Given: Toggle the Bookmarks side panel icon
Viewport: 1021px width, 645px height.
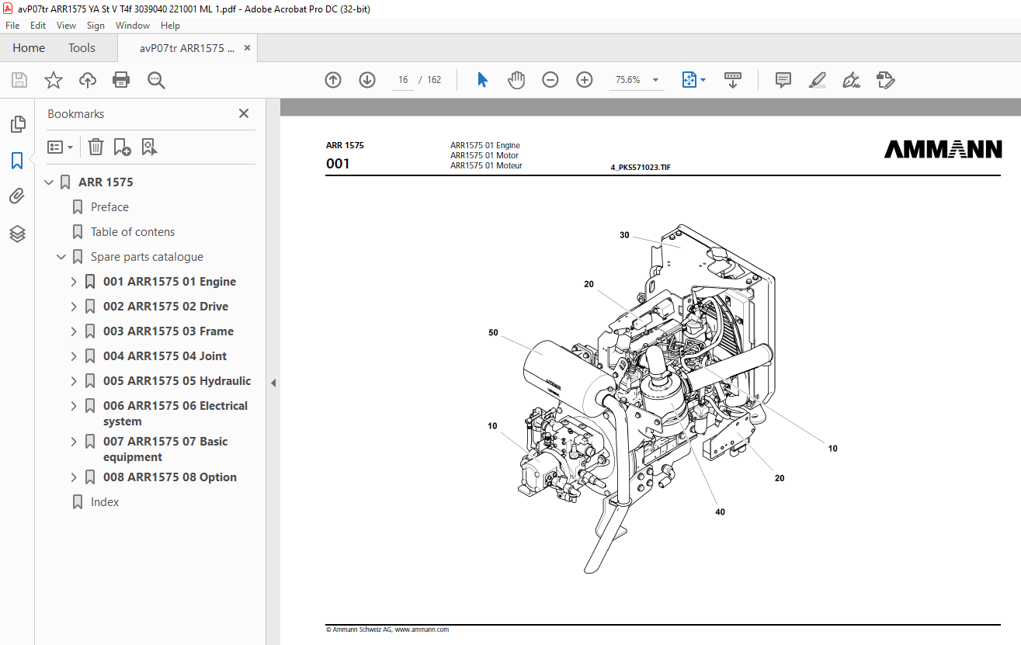Looking at the screenshot, I should click(x=17, y=161).
